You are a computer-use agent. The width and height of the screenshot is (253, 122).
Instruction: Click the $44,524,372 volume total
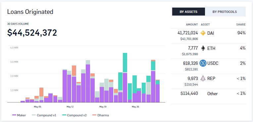tap(32, 33)
